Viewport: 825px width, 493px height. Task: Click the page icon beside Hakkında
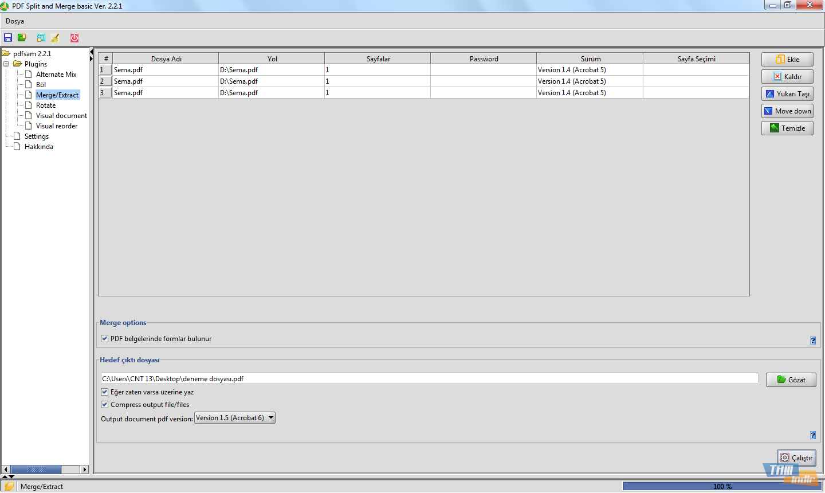point(17,146)
